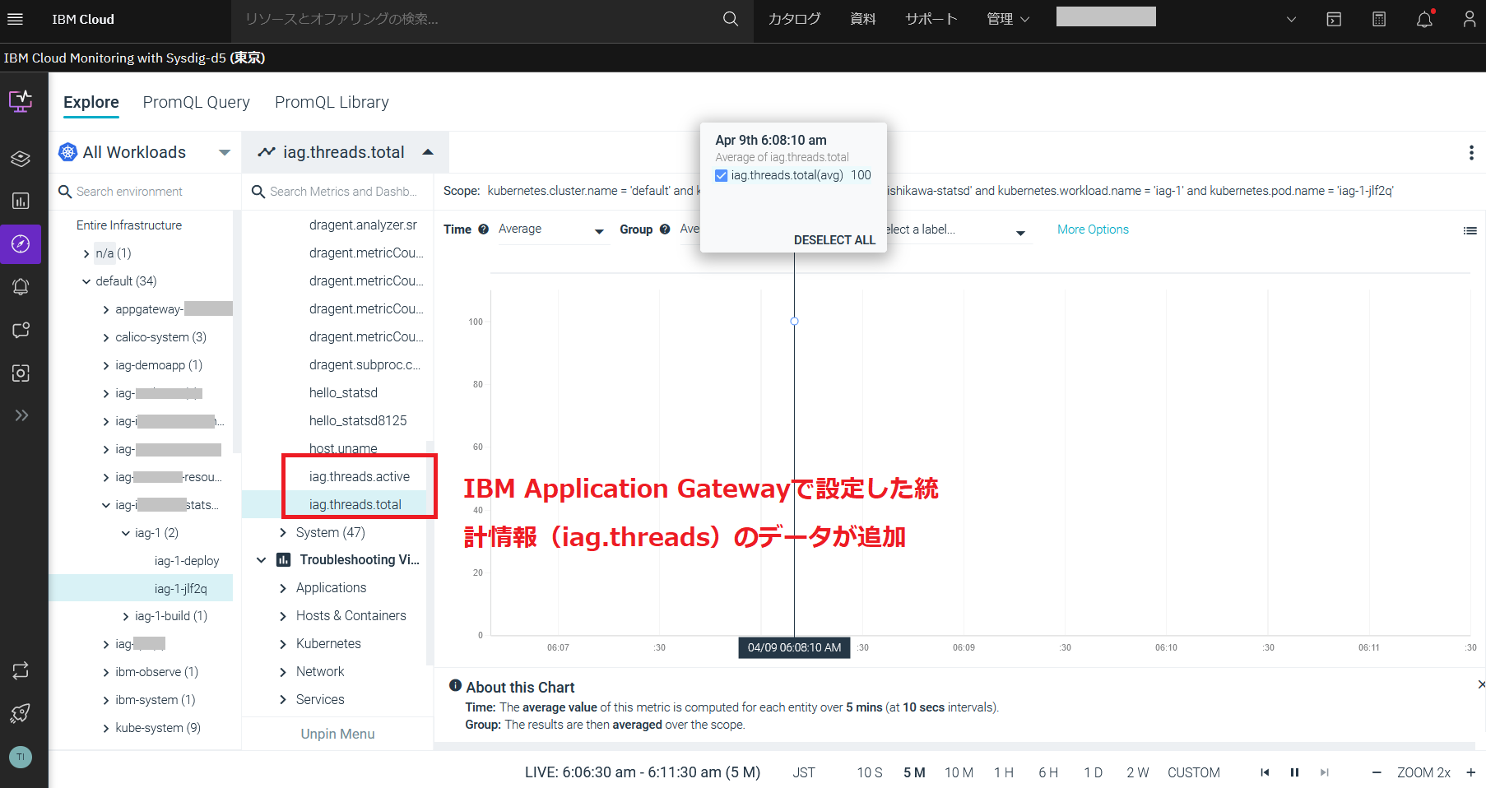Open the Alerts bell in left sidebar
This screenshot has width=1486, height=788.
pyautogui.click(x=21, y=286)
